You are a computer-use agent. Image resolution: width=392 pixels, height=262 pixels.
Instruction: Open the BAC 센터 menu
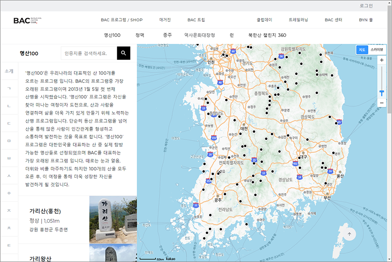(x=334, y=20)
